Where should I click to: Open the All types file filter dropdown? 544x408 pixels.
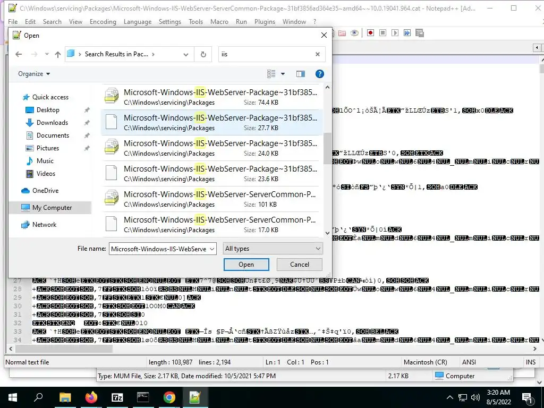[273, 249]
